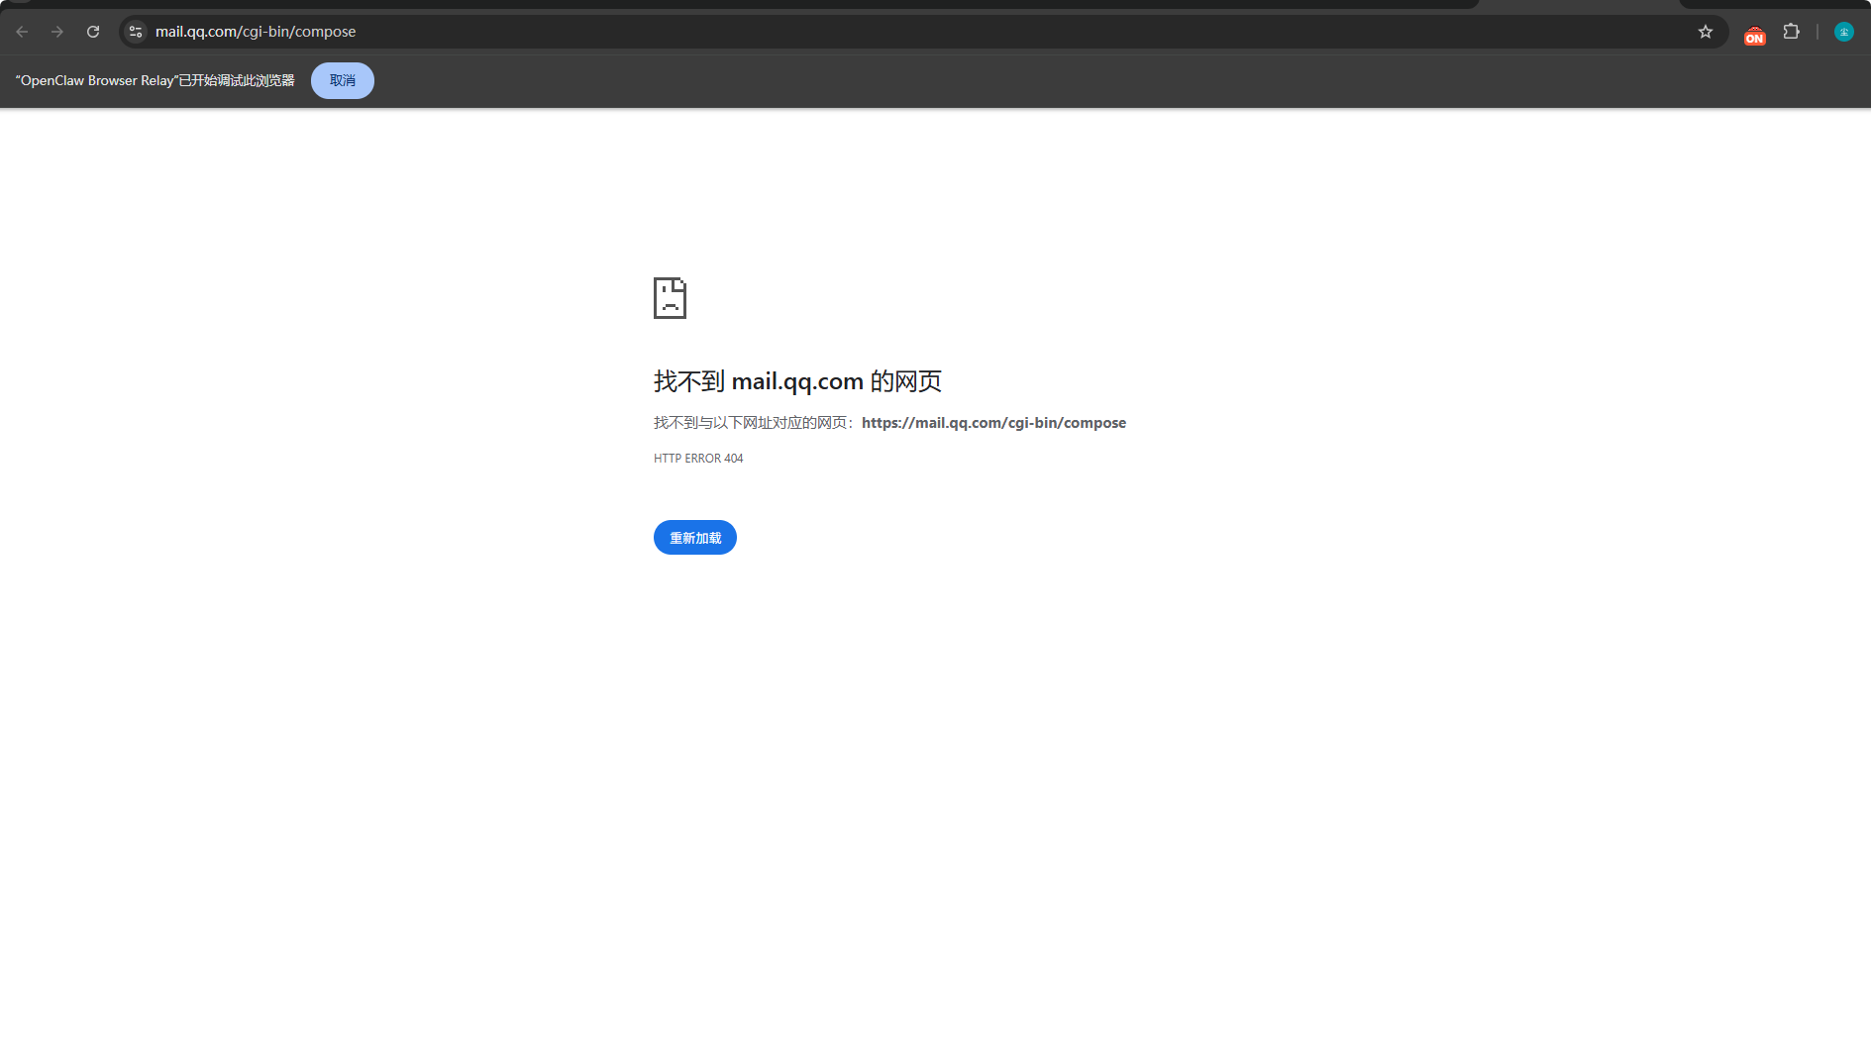Click the sad-file graphic on the error page

670,297
